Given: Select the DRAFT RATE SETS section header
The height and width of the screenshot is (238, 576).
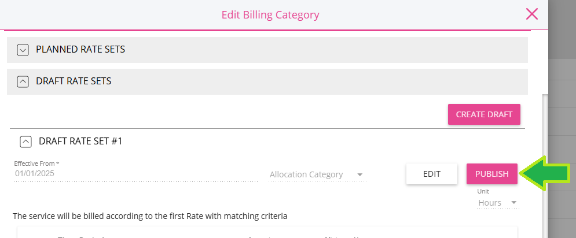Looking at the screenshot, I should pos(267,81).
